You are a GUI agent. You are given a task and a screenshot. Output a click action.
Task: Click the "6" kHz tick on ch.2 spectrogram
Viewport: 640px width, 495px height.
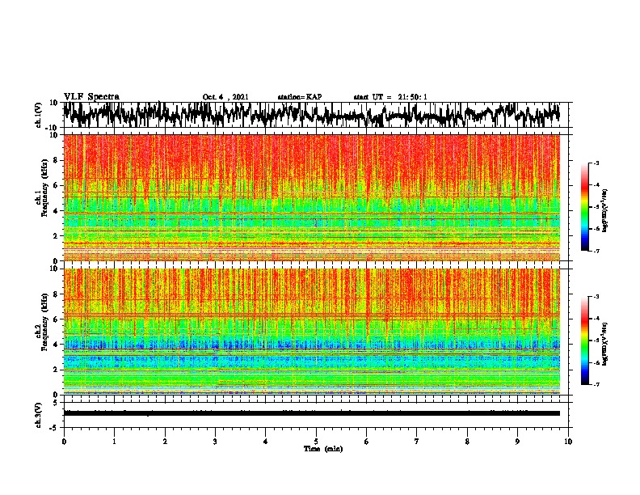point(56,319)
